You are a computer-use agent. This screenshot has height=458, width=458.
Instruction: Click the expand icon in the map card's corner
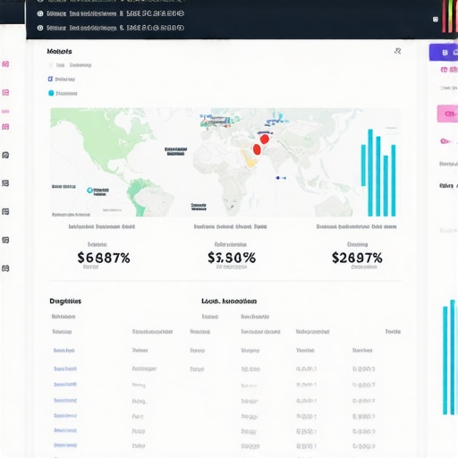[397, 51]
